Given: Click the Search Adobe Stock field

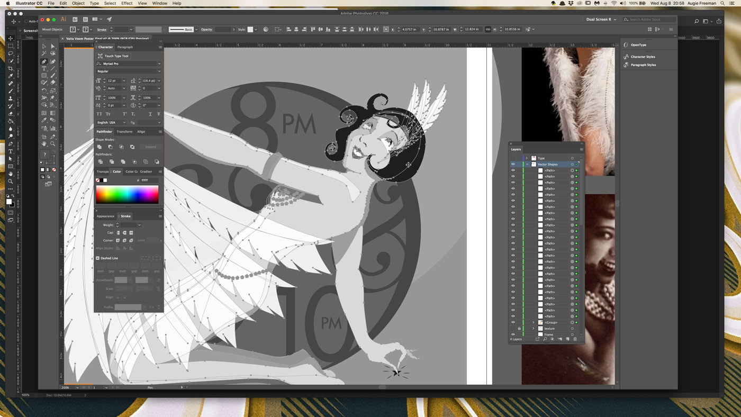Looking at the screenshot, I should [649, 20].
